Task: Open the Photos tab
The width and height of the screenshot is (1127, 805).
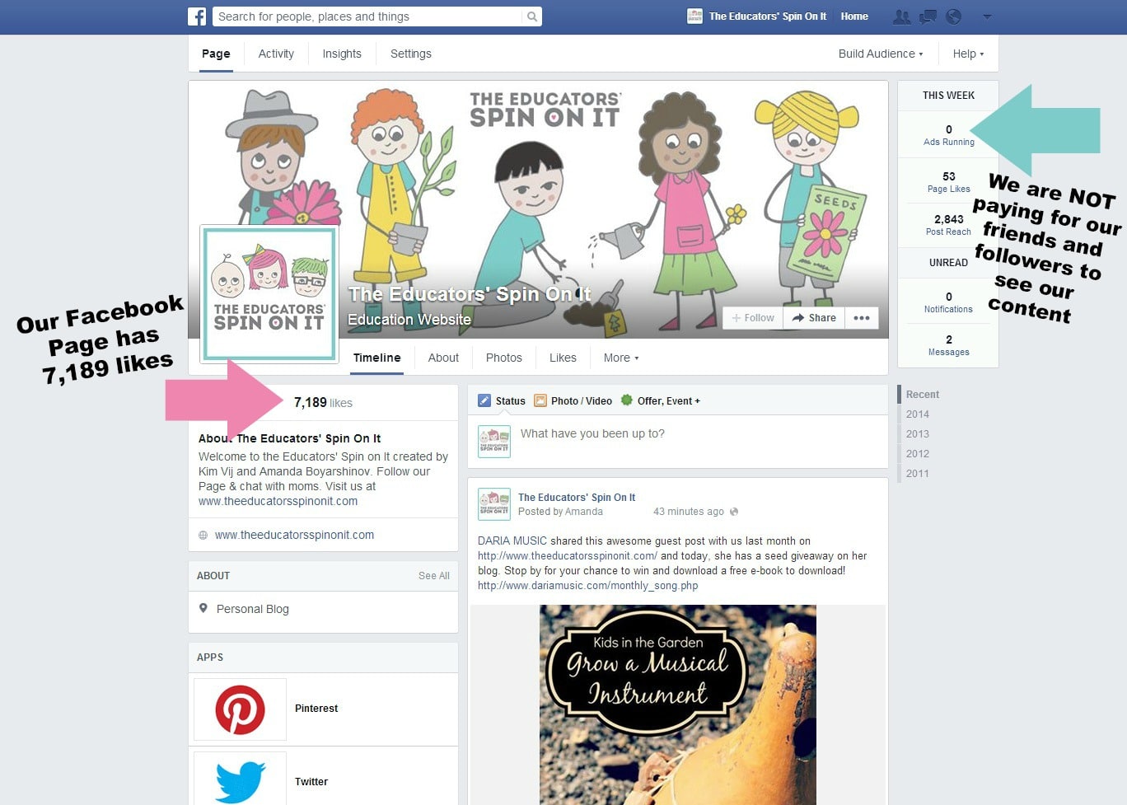Action: point(504,358)
